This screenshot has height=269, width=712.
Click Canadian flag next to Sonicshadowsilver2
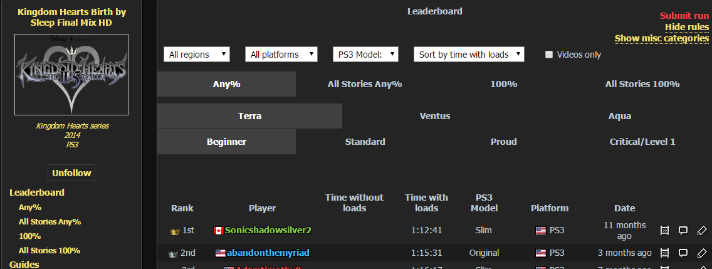[218, 231]
